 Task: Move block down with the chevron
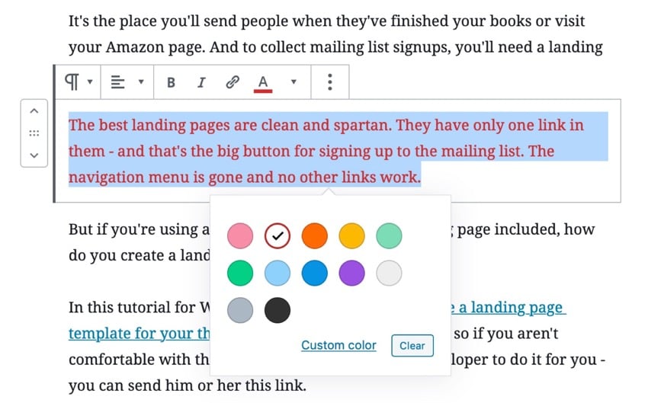point(34,155)
